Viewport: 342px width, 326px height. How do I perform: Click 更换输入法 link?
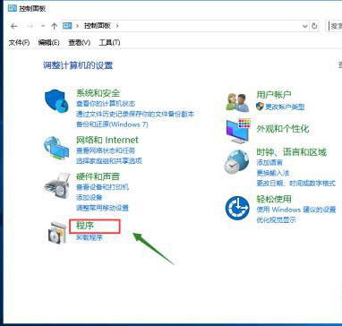[273, 173]
